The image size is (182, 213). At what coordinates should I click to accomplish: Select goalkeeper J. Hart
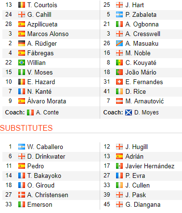(x=134, y=5)
